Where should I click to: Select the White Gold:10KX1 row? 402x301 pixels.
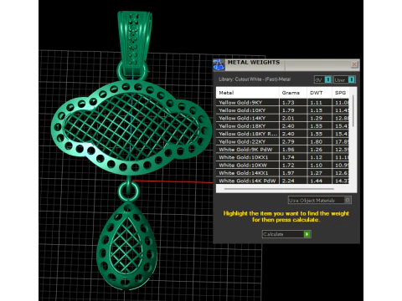pos(282,157)
